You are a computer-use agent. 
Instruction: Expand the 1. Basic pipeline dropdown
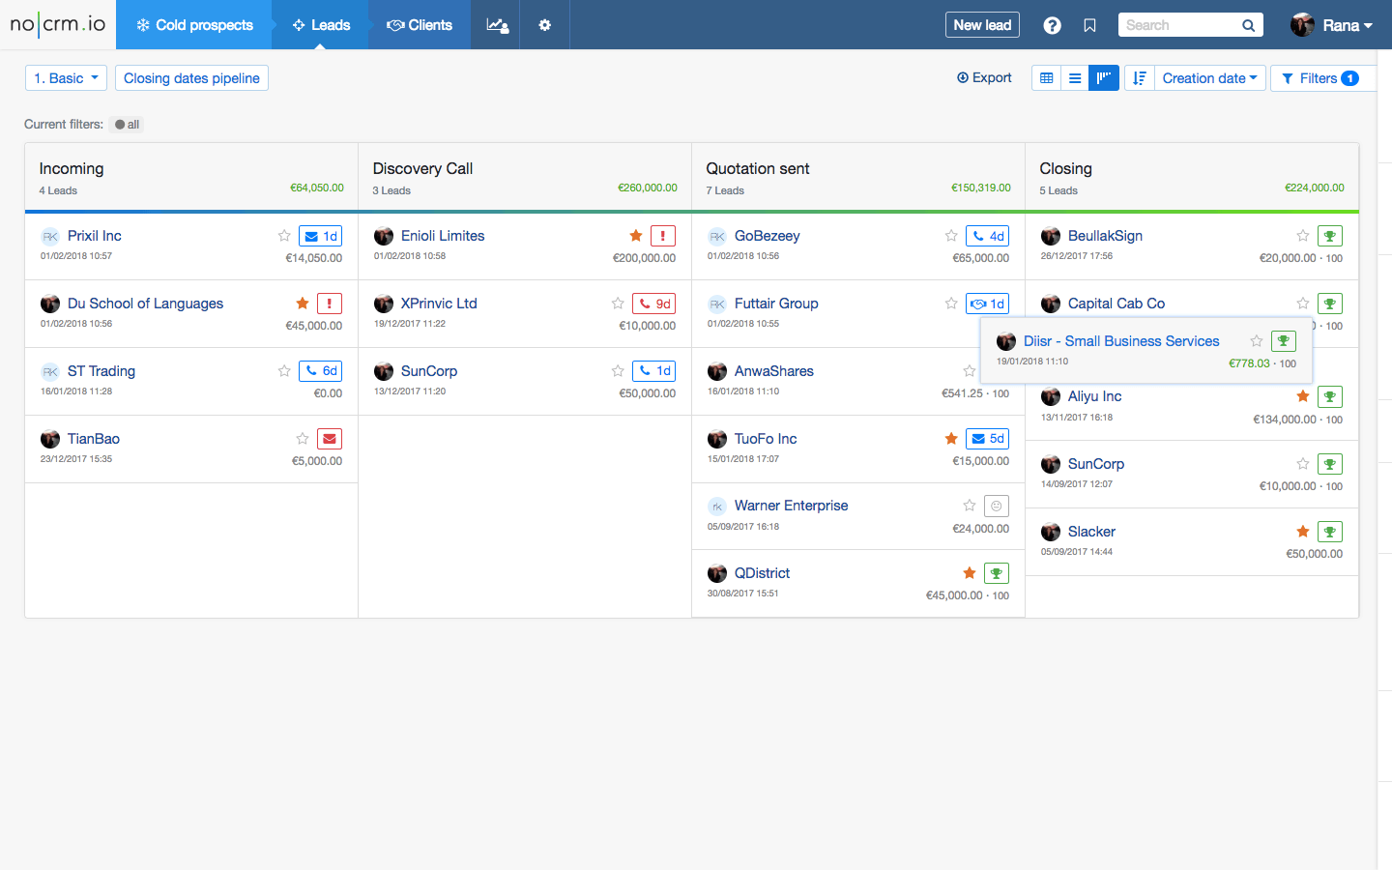coord(66,78)
